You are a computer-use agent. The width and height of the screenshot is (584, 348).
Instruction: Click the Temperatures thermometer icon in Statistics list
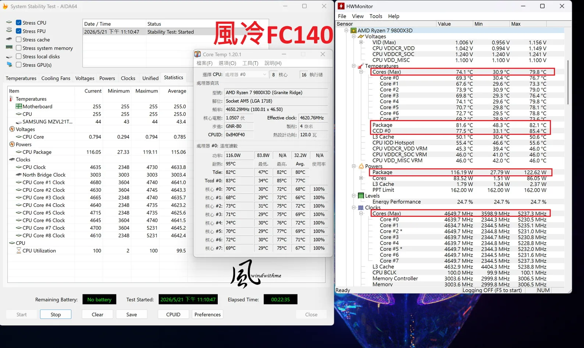(11, 99)
